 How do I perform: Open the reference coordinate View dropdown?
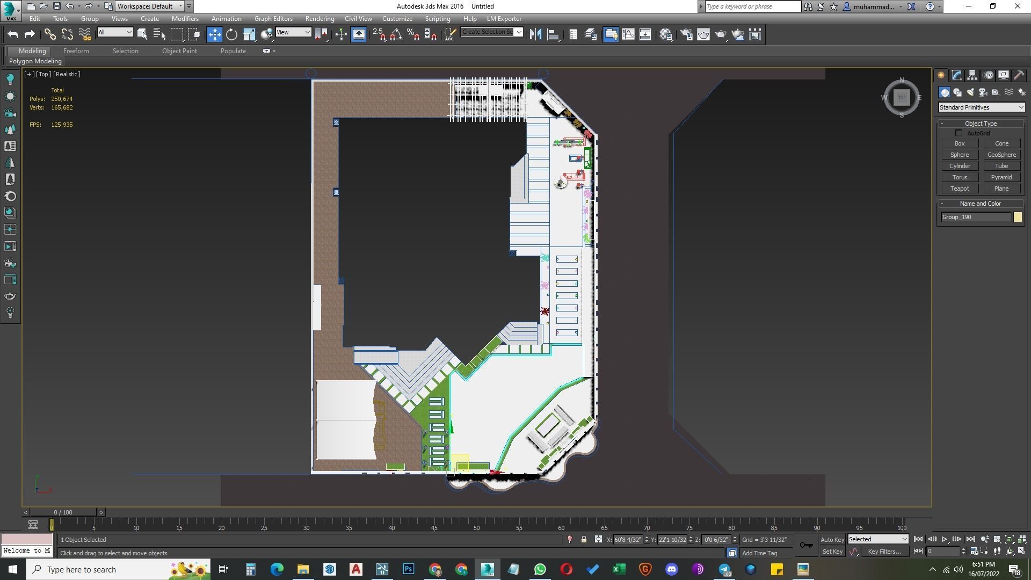(x=293, y=32)
